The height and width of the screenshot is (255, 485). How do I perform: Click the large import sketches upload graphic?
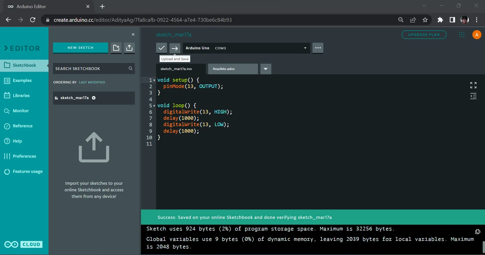click(x=94, y=147)
